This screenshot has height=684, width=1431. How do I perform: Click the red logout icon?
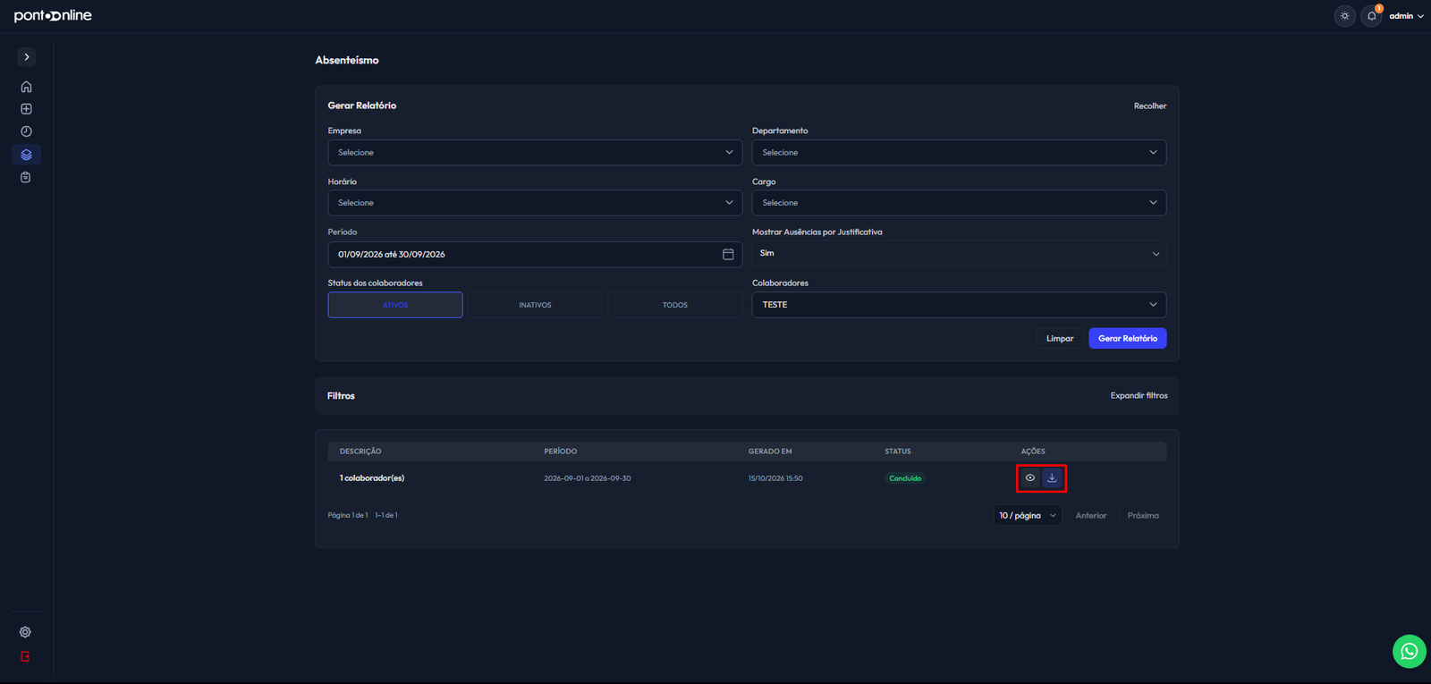click(x=25, y=656)
